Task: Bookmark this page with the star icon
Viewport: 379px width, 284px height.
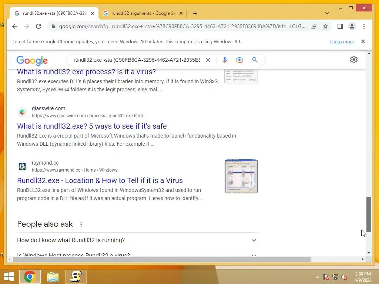Action: (325, 26)
